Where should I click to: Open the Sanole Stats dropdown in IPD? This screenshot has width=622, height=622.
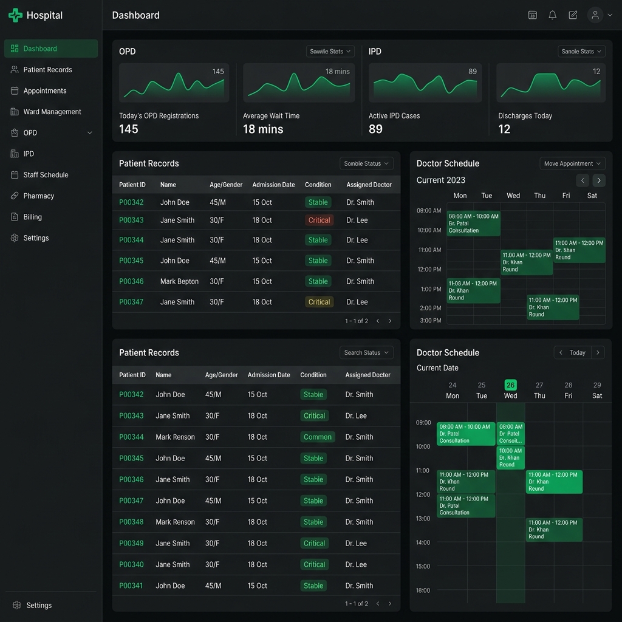(581, 51)
